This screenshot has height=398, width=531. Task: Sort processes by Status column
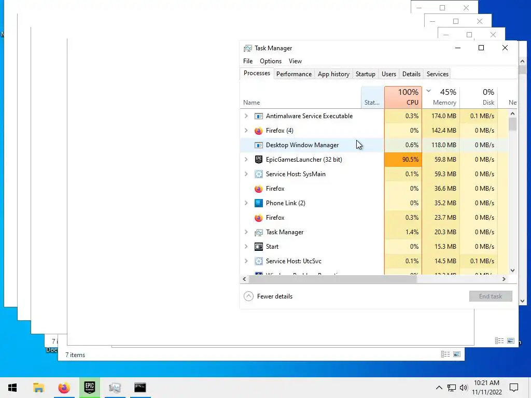(x=372, y=97)
